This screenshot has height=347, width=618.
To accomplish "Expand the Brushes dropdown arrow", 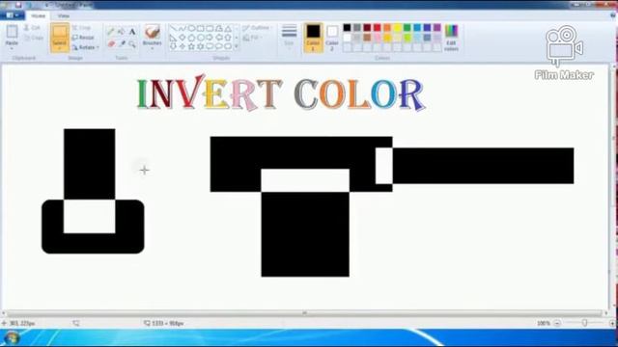I will click(x=153, y=48).
